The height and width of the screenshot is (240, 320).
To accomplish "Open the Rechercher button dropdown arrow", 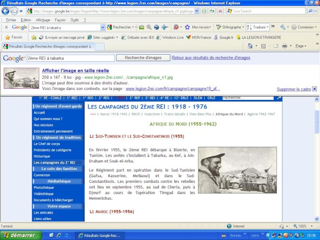I will tap(133, 27).
